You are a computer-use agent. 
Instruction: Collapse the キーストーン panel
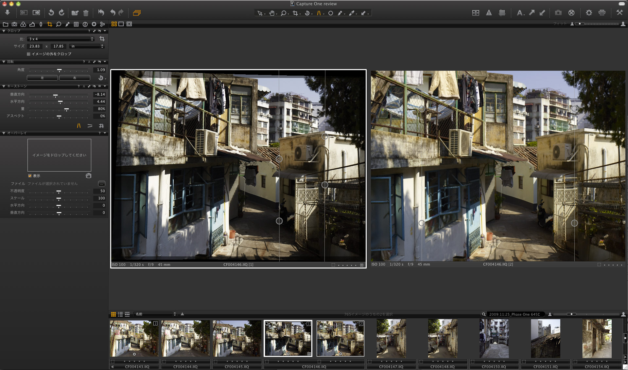point(4,86)
